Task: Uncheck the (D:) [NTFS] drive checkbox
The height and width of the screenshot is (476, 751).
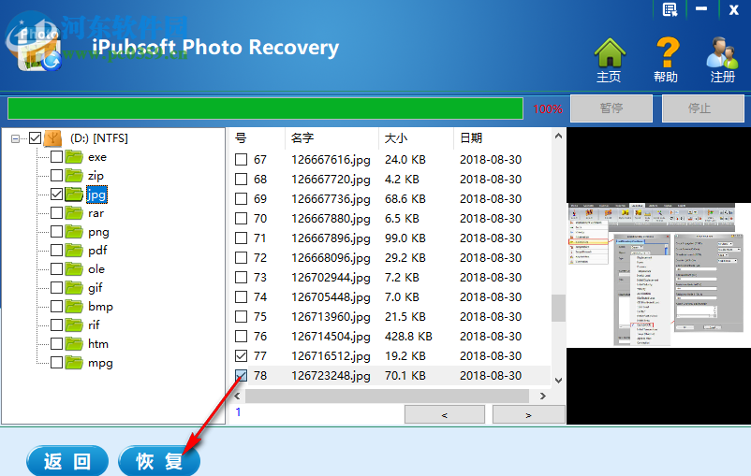Action: pos(35,138)
